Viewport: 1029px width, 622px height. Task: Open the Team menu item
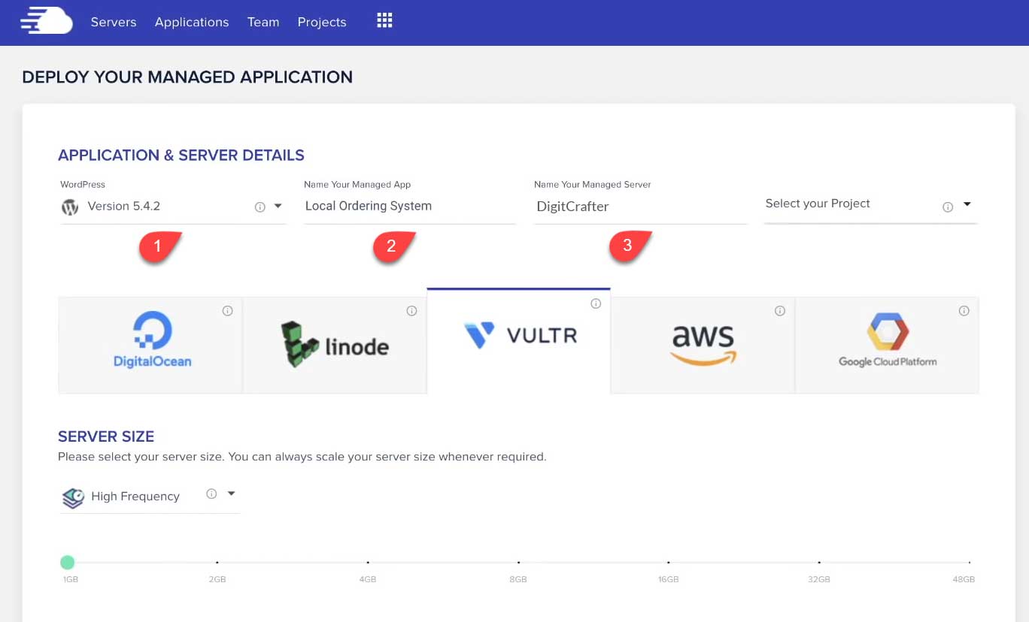pyautogui.click(x=263, y=22)
